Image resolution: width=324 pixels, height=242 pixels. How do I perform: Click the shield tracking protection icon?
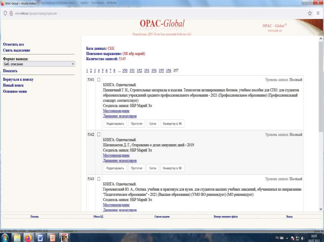[5, 13]
